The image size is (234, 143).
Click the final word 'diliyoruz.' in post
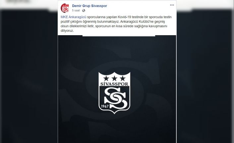[x=67, y=31]
